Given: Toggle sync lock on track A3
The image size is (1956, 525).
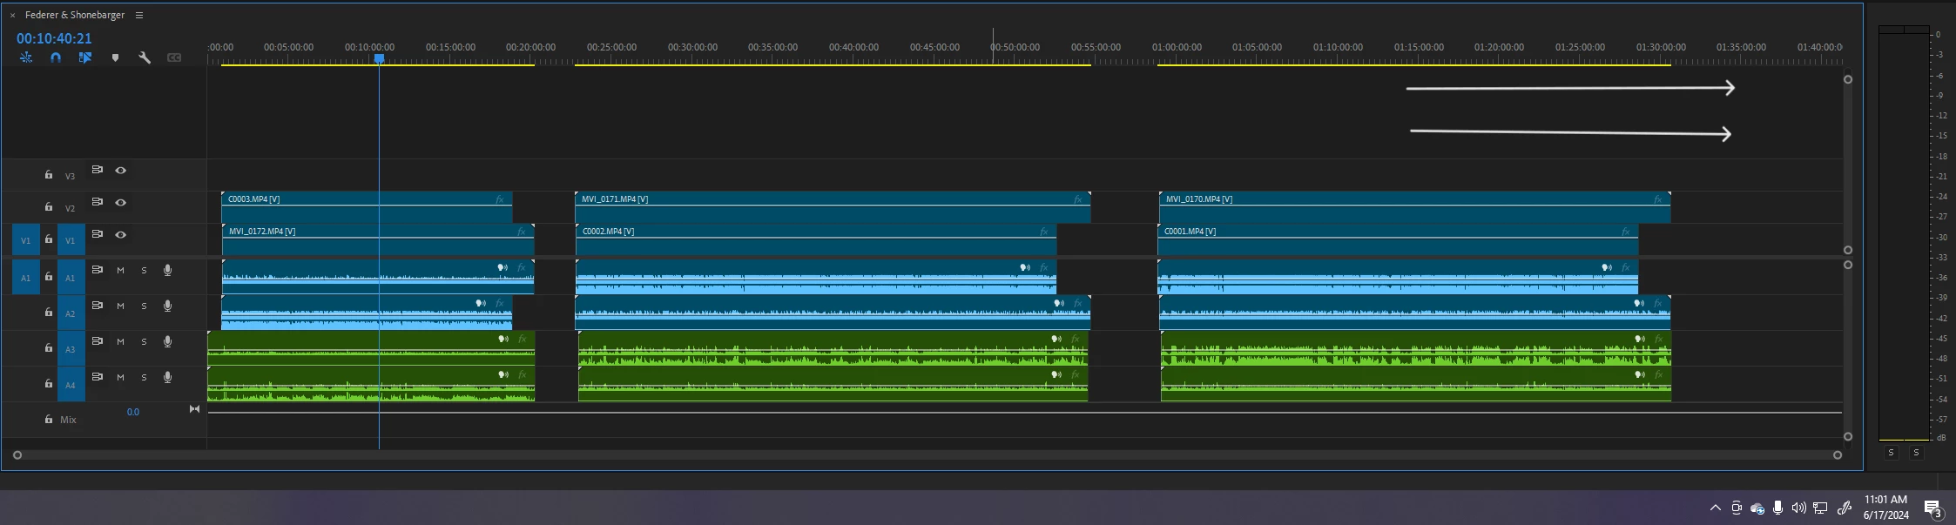Looking at the screenshot, I should (x=98, y=341).
